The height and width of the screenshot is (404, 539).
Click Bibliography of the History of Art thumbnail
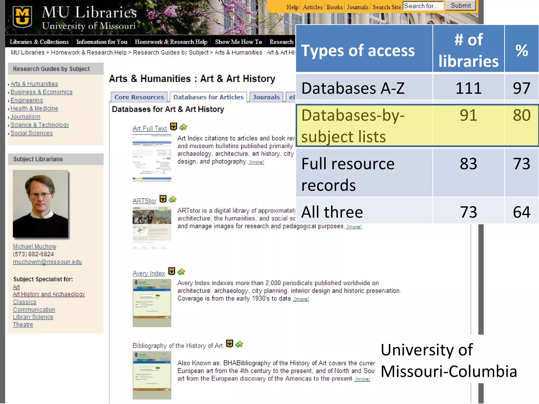152,375
